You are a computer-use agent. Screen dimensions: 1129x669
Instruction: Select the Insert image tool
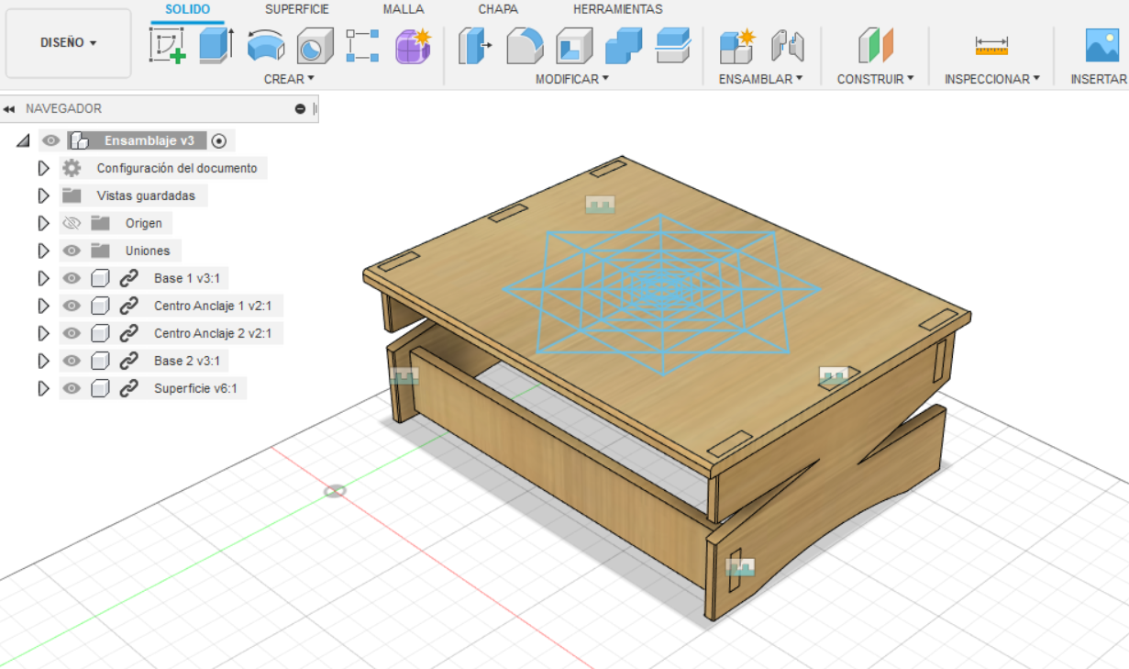(x=1102, y=45)
